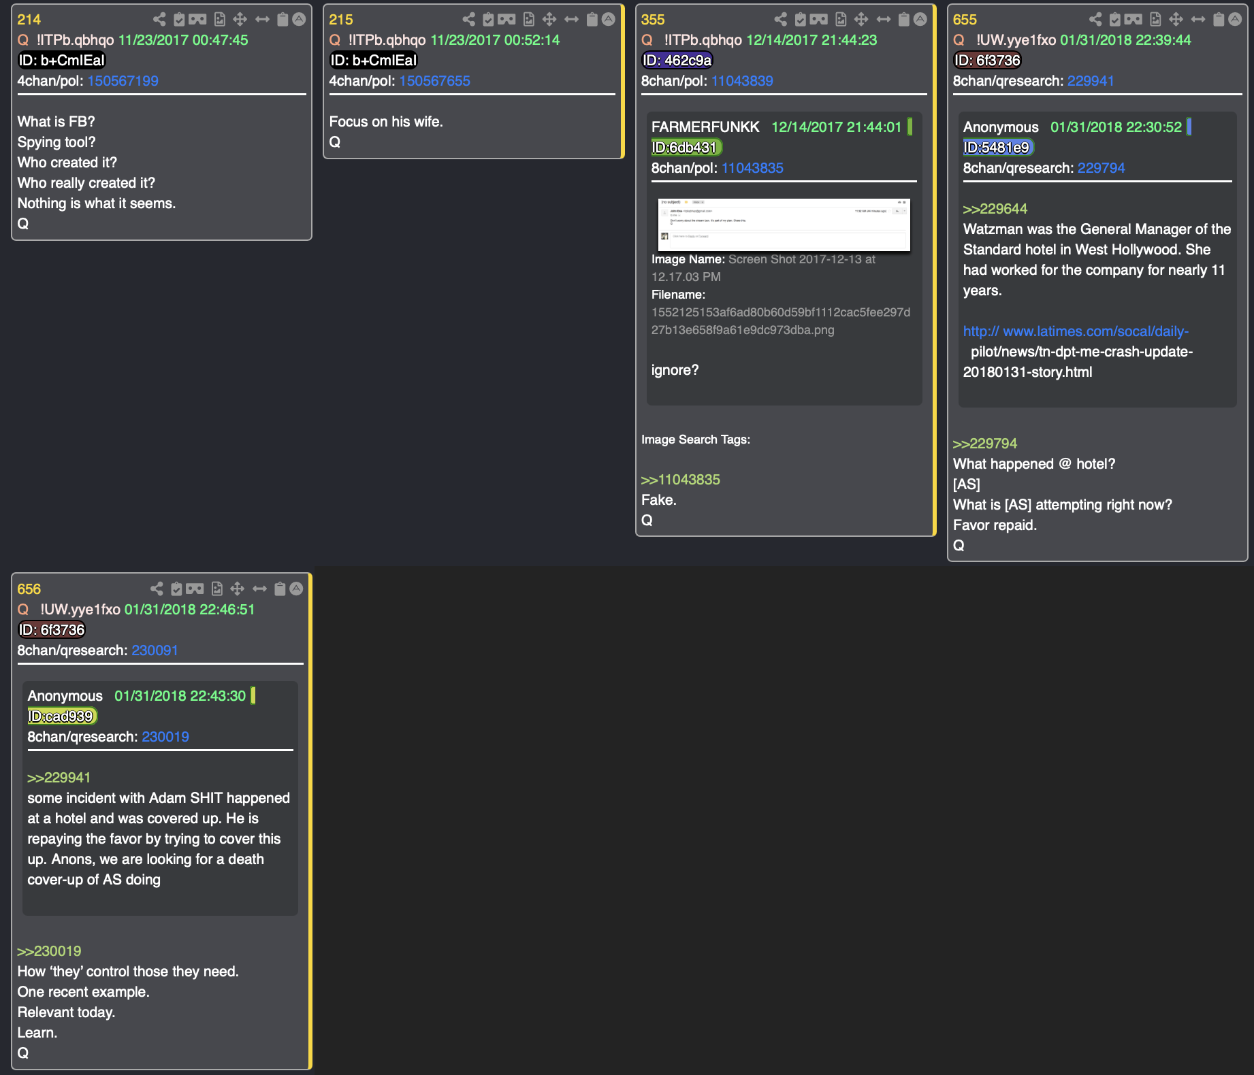Collapse post 214 with circled caret

[299, 19]
